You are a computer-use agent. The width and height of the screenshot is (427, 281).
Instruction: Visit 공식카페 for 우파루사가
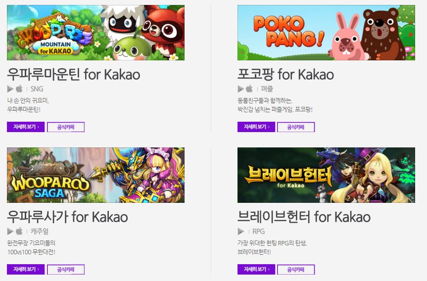66,269
